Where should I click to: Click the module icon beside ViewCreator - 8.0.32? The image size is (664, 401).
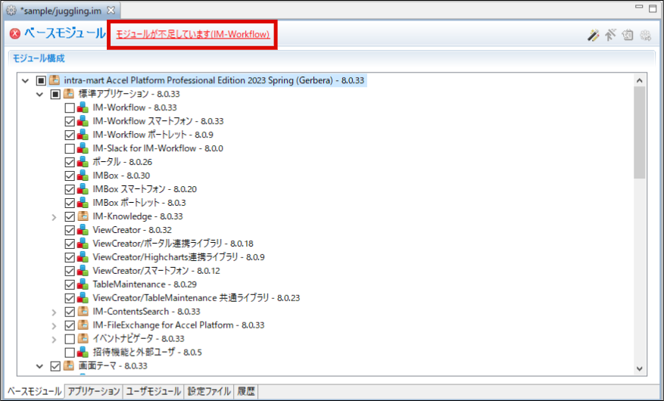pos(83,230)
